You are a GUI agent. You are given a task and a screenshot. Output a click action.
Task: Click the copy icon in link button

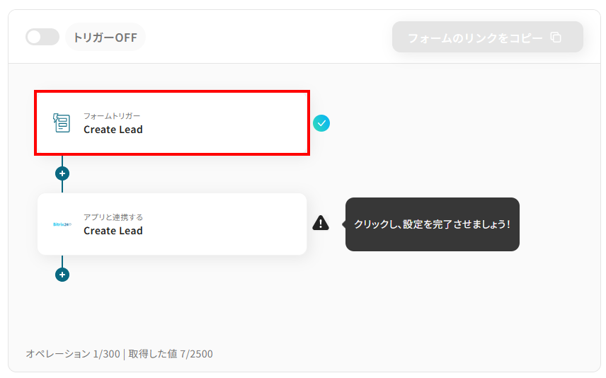[x=556, y=38]
